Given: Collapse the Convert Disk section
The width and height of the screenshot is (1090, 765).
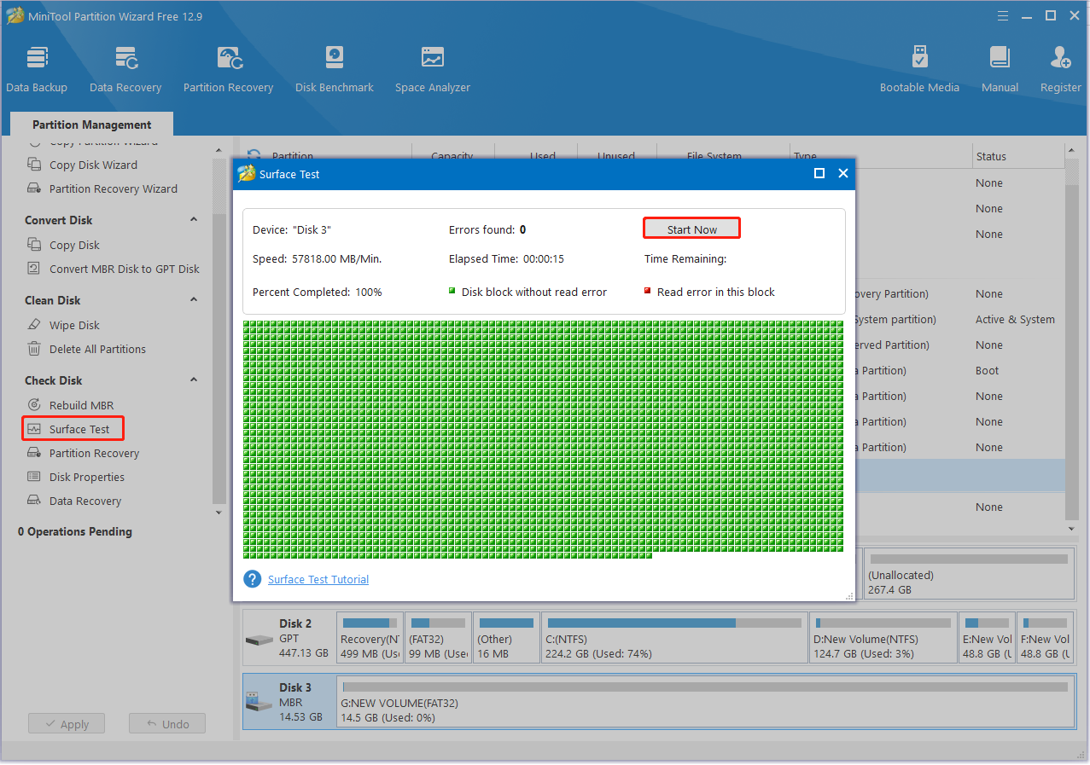Looking at the screenshot, I should click(x=194, y=220).
